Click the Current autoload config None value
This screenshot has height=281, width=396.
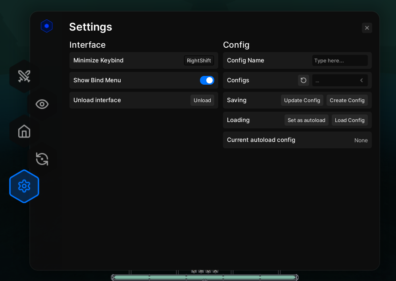pos(361,140)
